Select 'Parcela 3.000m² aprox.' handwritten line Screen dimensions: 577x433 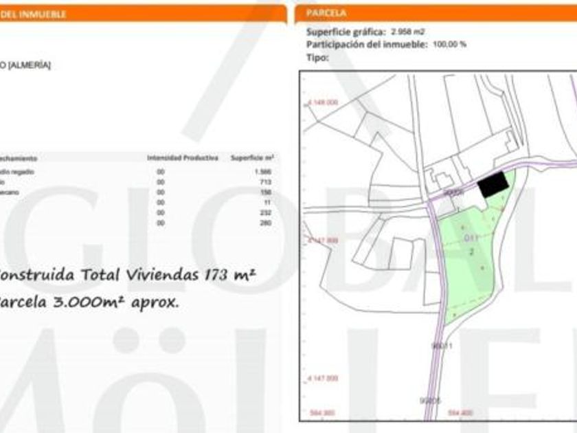coord(89,302)
